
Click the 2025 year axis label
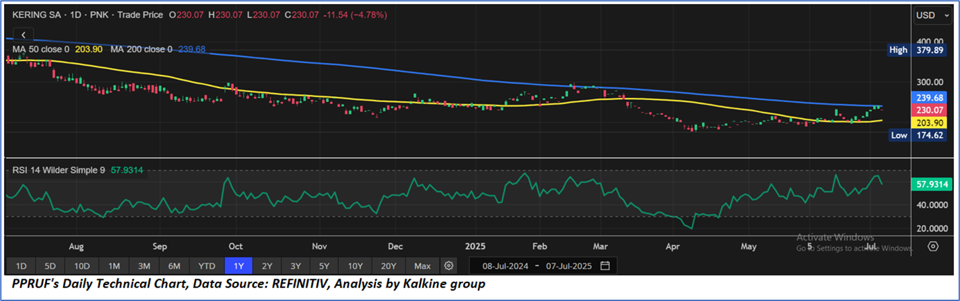click(476, 246)
